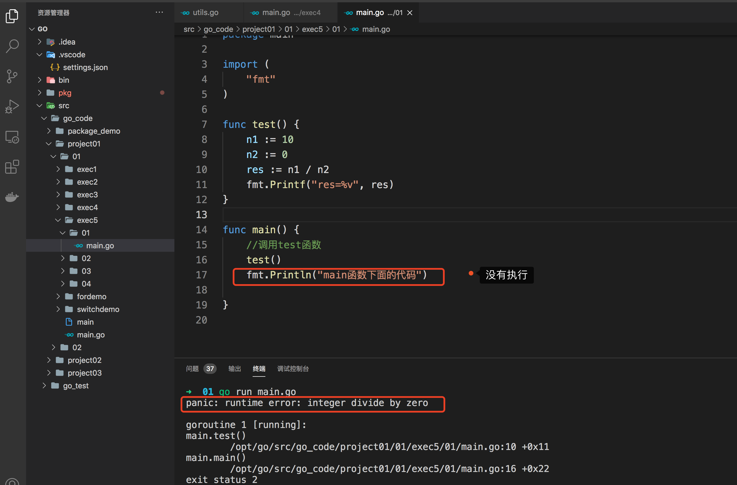Open explorer More Actions ellipsis menu

(159, 12)
